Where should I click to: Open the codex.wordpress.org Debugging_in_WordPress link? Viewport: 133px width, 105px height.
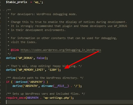pos(61,50)
